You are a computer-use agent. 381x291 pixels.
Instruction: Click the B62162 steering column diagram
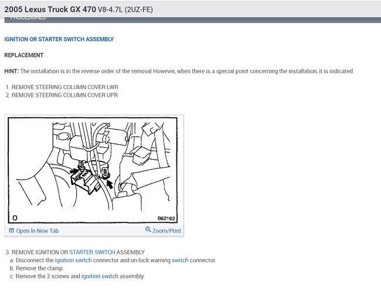[x=93, y=170]
